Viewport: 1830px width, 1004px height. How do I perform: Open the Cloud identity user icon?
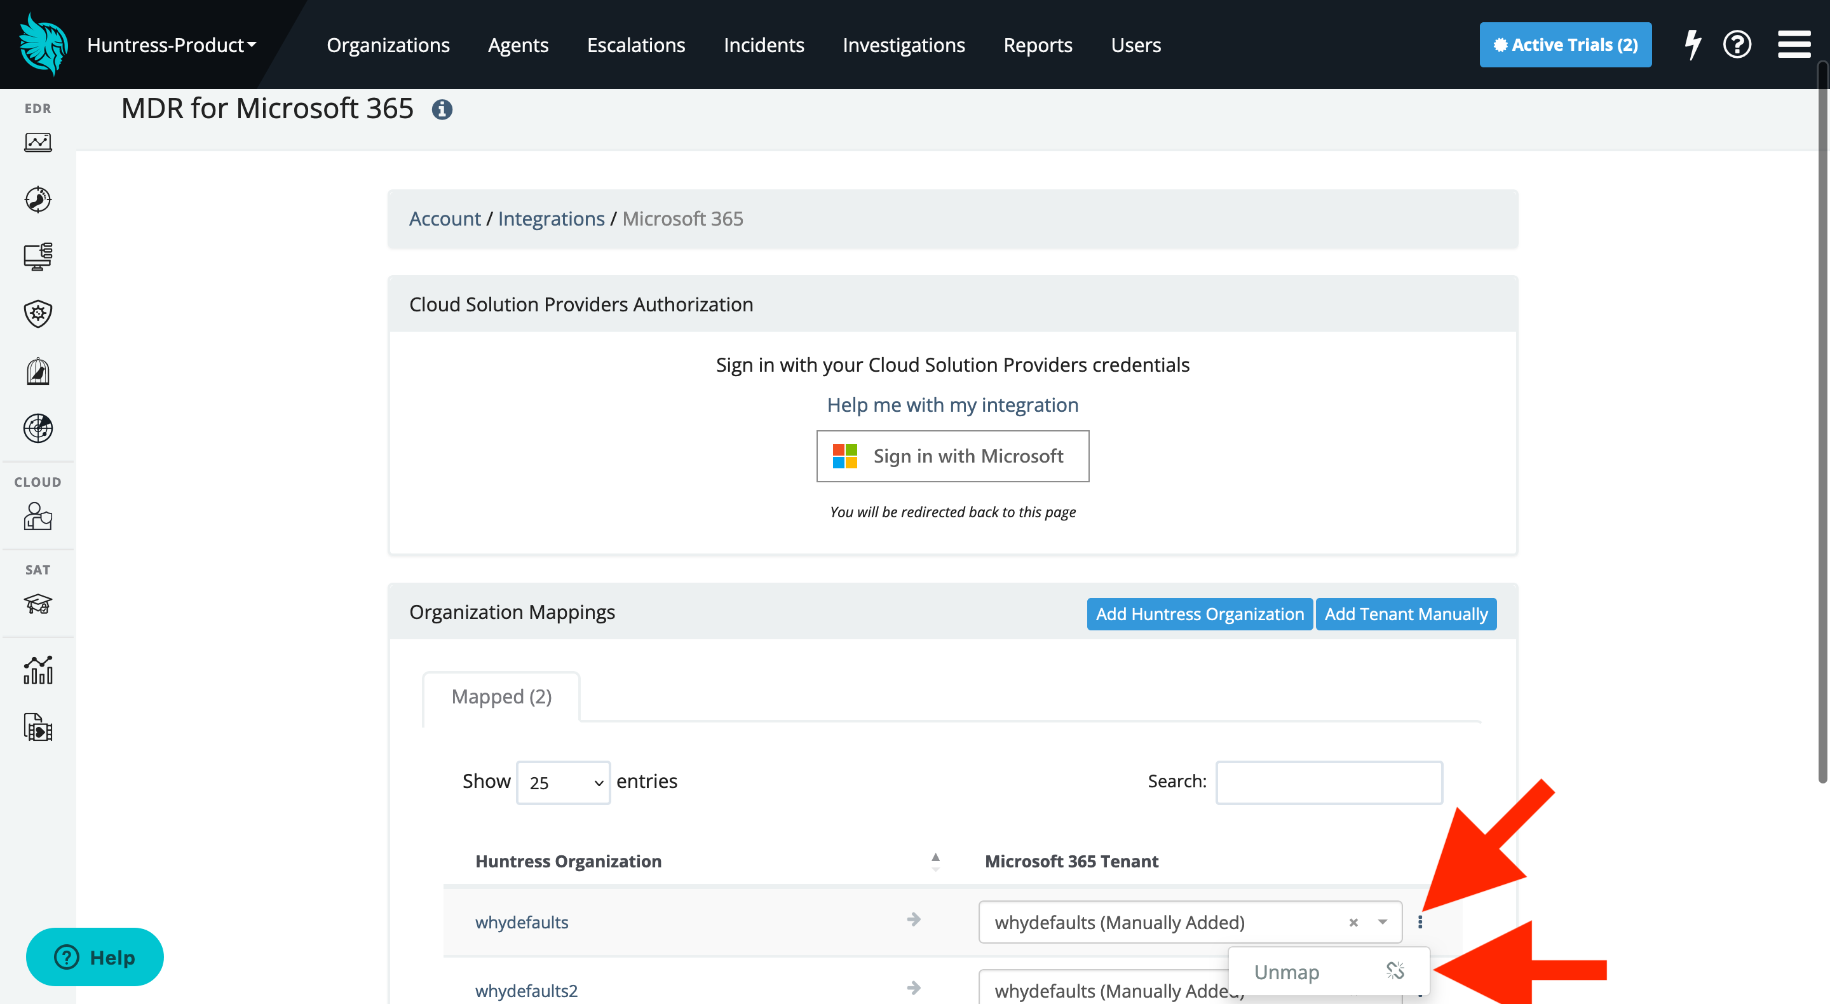(37, 517)
